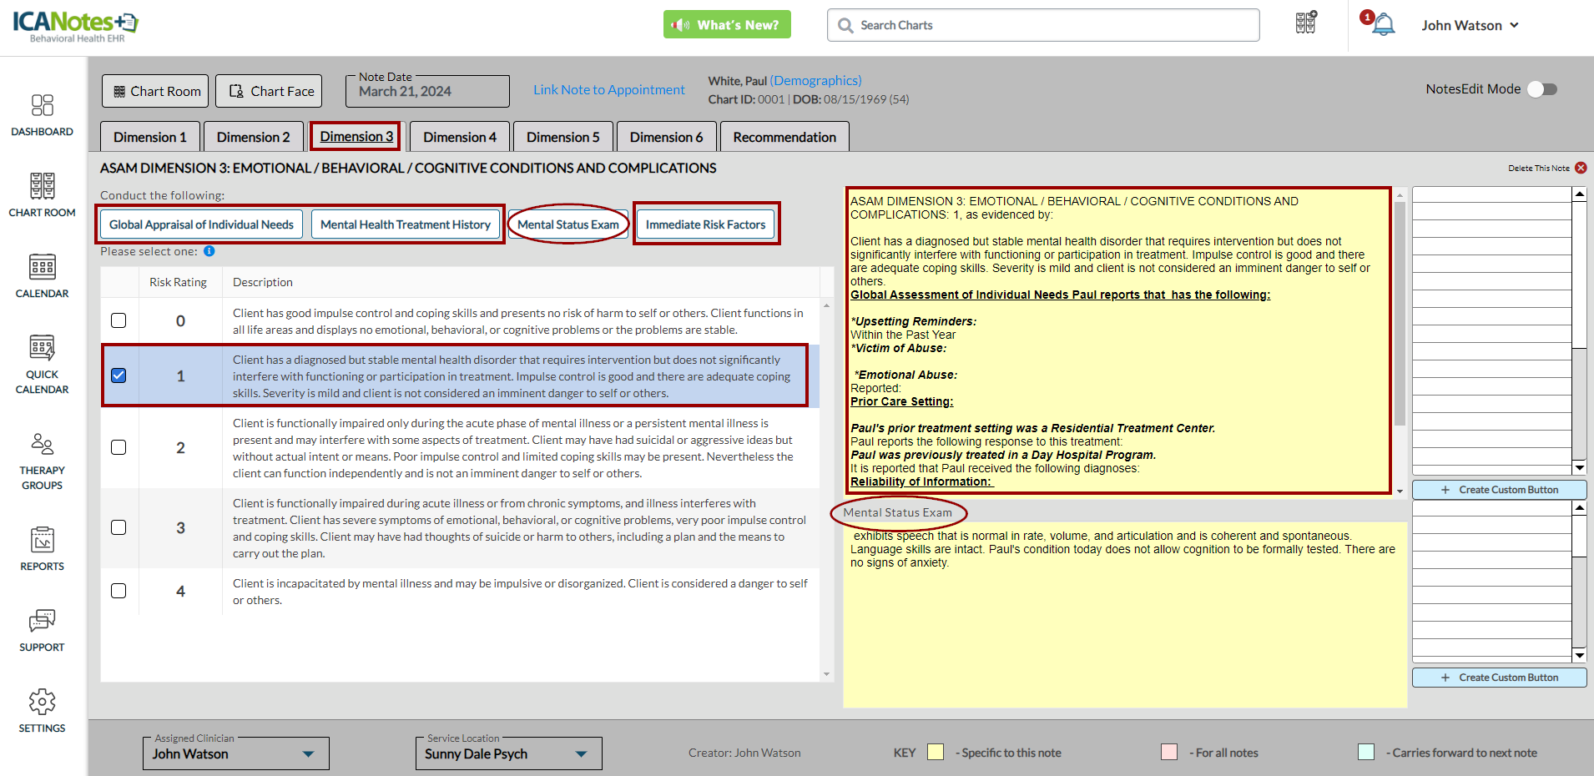Screen dimensions: 1594x776
Task: Click the red Delete This Note icon
Action: coord(1581,168)
